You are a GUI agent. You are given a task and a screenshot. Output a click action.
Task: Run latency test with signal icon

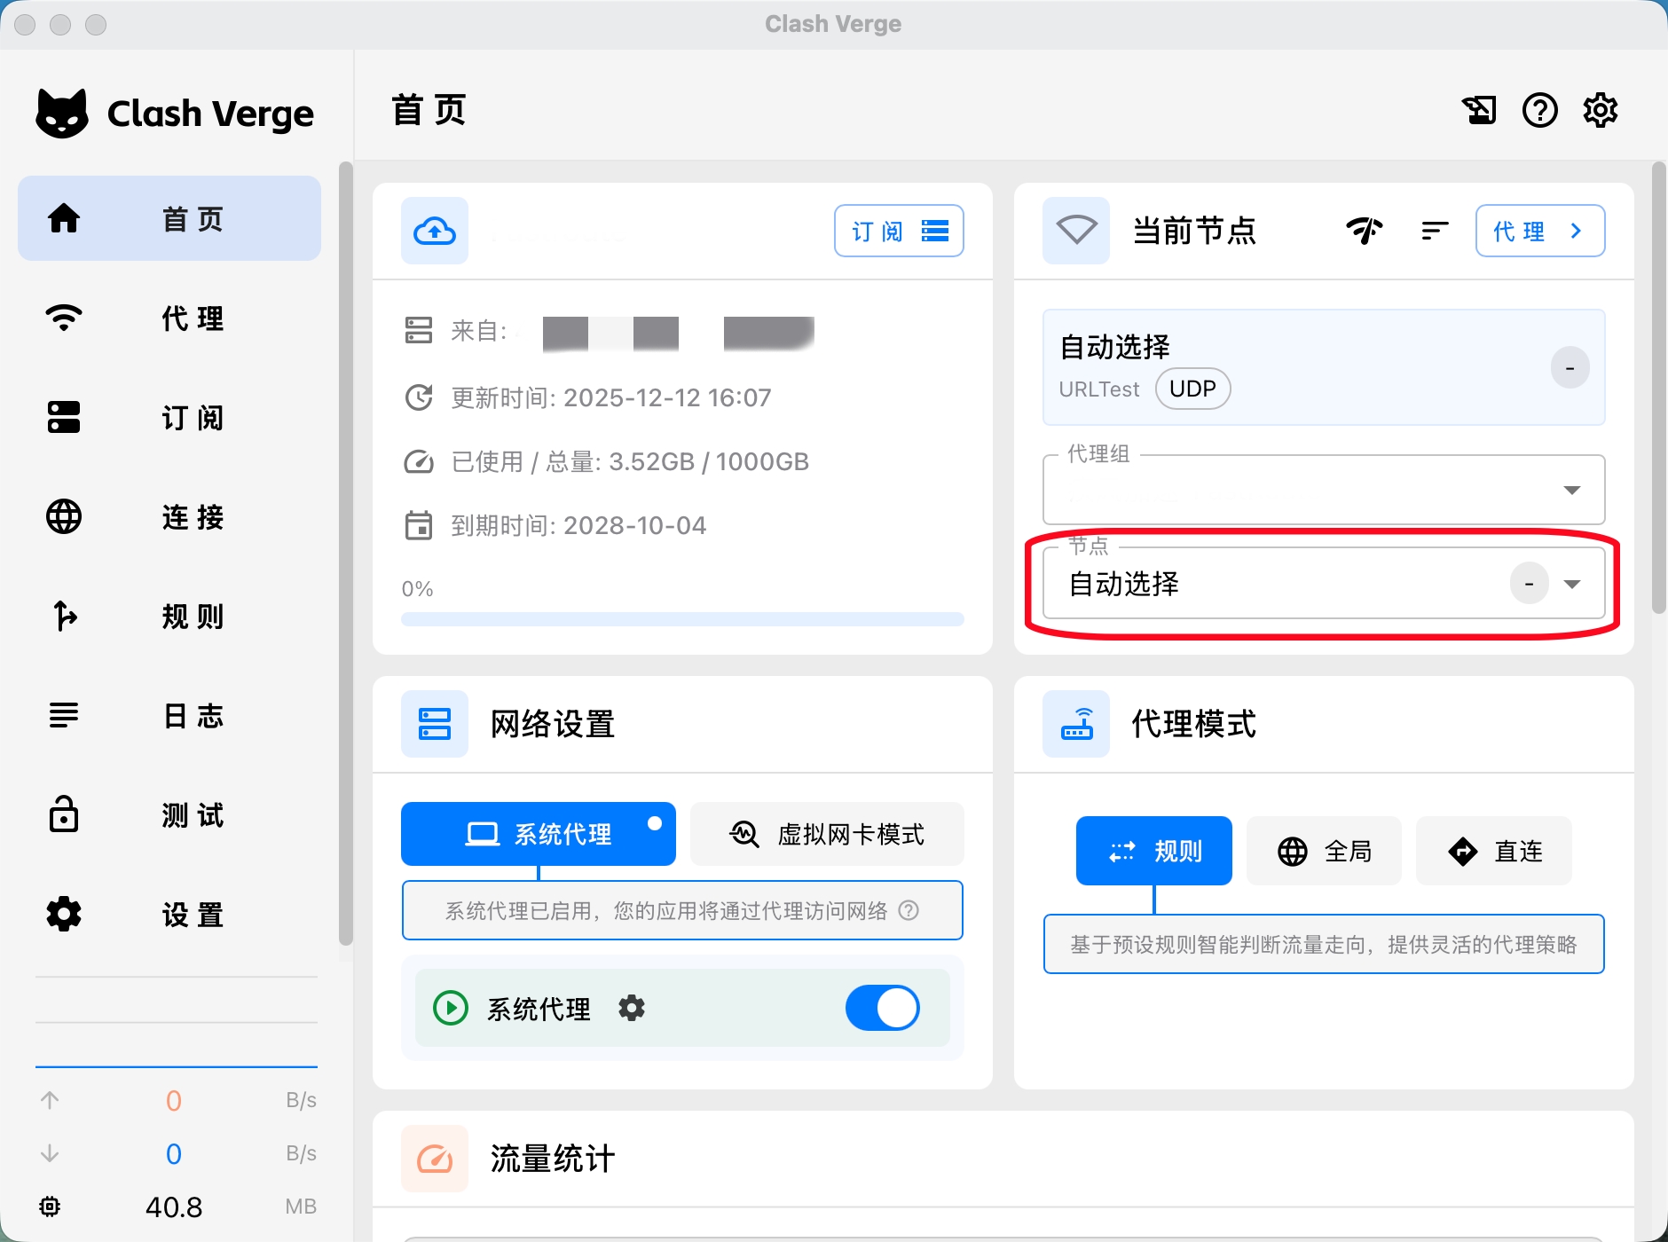[x=1364, y=231]
